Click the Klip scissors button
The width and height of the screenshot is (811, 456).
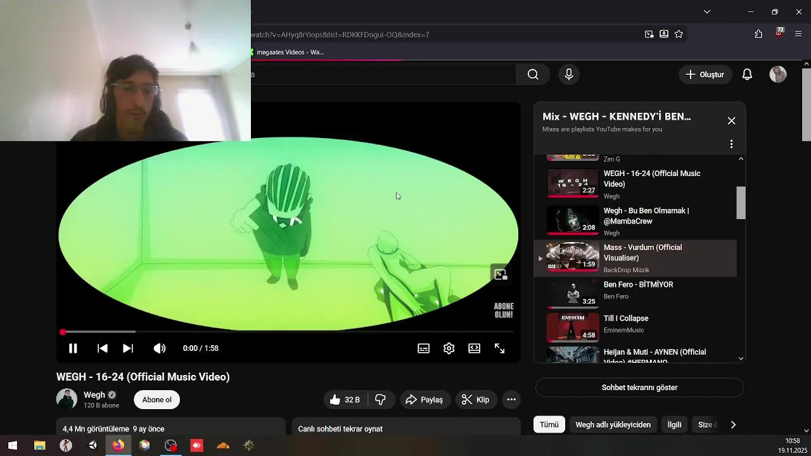click(476, 400)
